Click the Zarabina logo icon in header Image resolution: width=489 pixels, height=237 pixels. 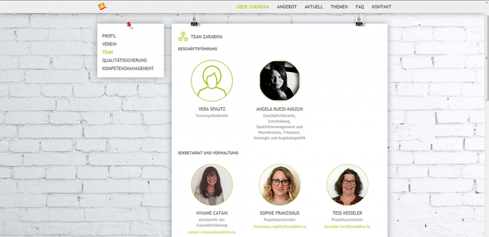coord(102,6)
